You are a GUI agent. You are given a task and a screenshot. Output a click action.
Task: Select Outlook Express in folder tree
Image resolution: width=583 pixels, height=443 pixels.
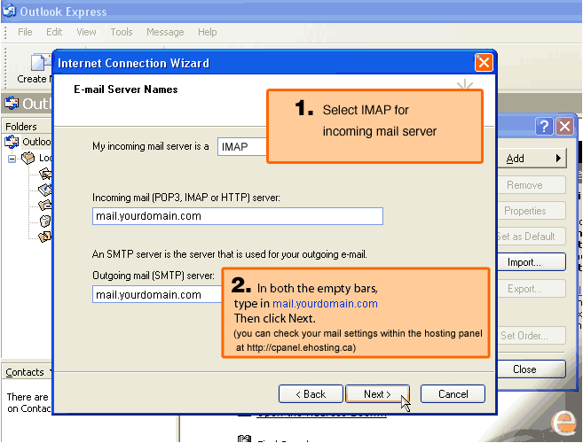pyautogui.click(x=28, y=142)
